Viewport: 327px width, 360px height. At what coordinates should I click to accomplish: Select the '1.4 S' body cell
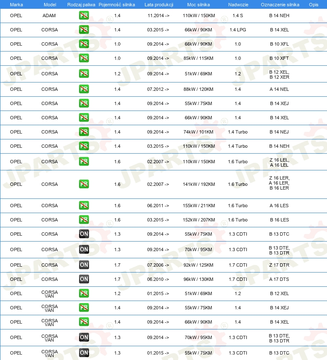pyautogui.click(x=238, y=15)
